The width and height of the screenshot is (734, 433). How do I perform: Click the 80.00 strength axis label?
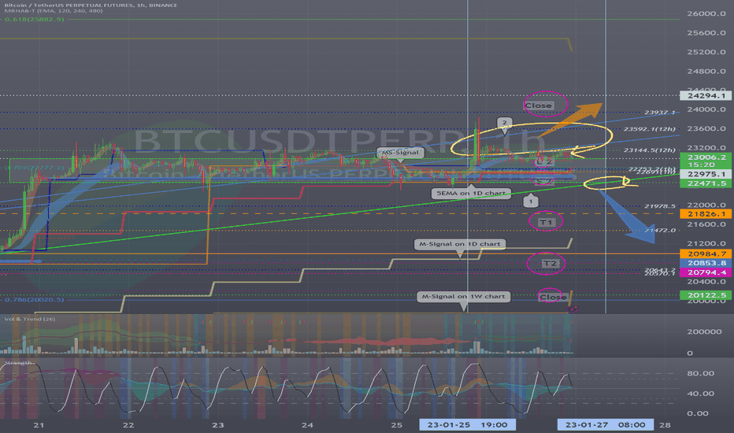(x=700, y=373)
